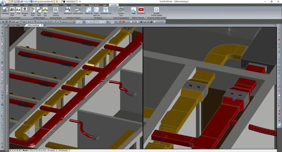
Task: Open the ALCADS WEB link icon
Action: pyautogui.click(x=133, y=11)
